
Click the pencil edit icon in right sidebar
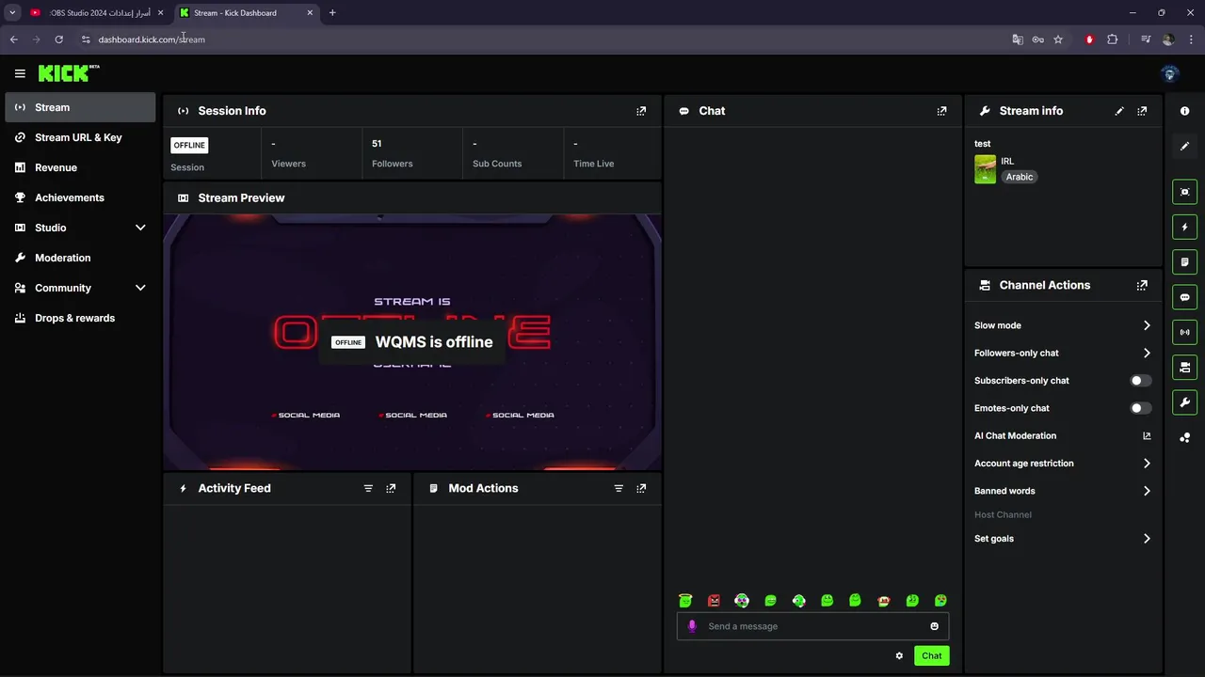[1184, 146]
